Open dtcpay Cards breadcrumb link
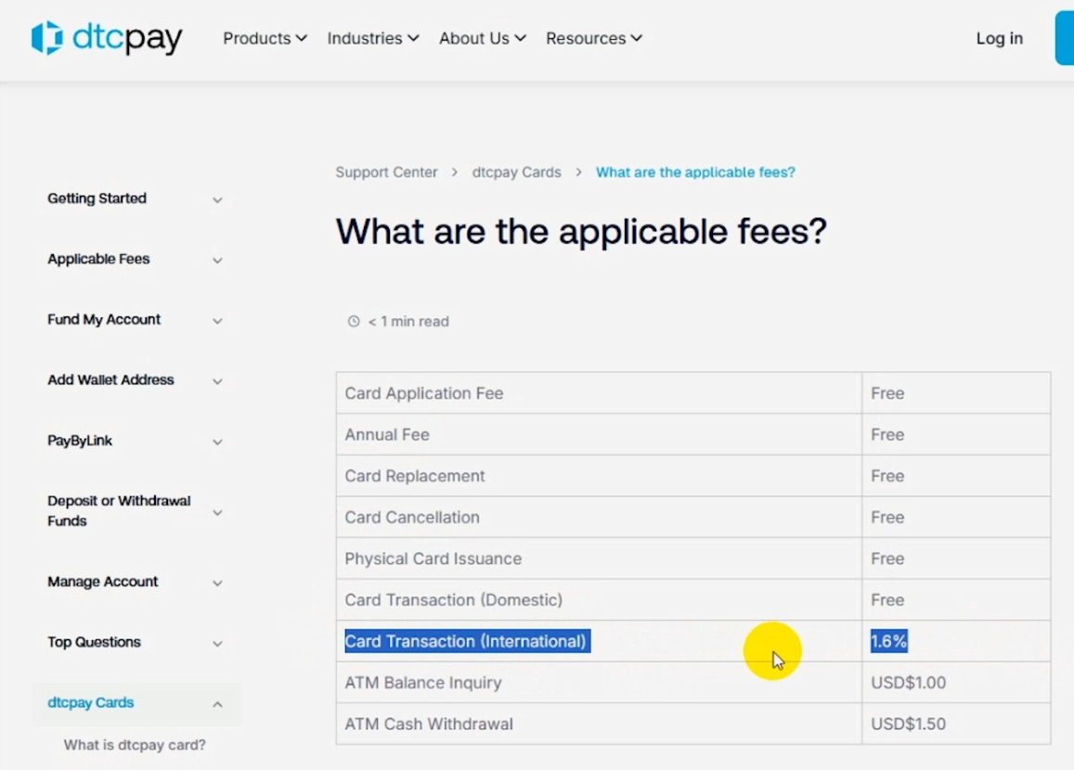This screenshot has width=1074, height=770. [x=516, y=173]
